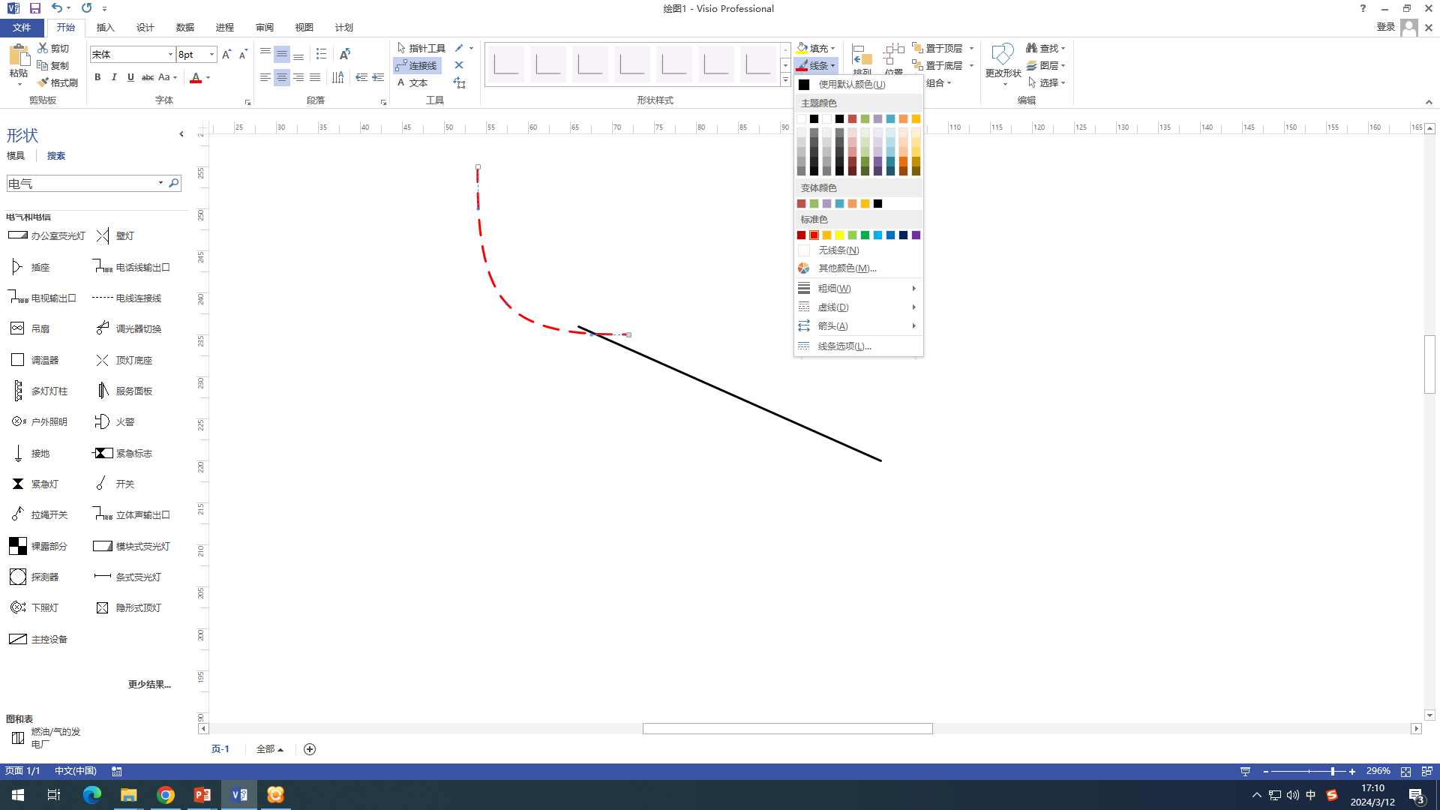Click the add page plus icon
This screenshot has height=810, width=1440.
[310, 749]
